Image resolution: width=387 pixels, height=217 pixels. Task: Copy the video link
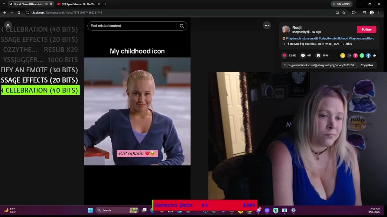click(367, 65)
